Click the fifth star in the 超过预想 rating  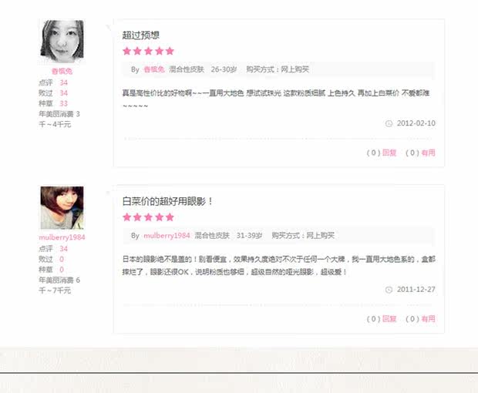click(x=170, y=51)
